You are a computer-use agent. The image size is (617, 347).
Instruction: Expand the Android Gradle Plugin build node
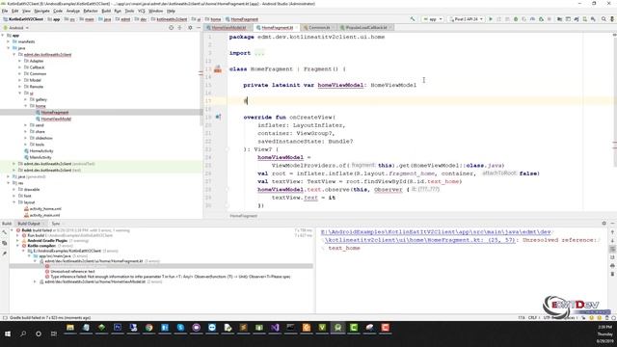click(x=17, y=240)
